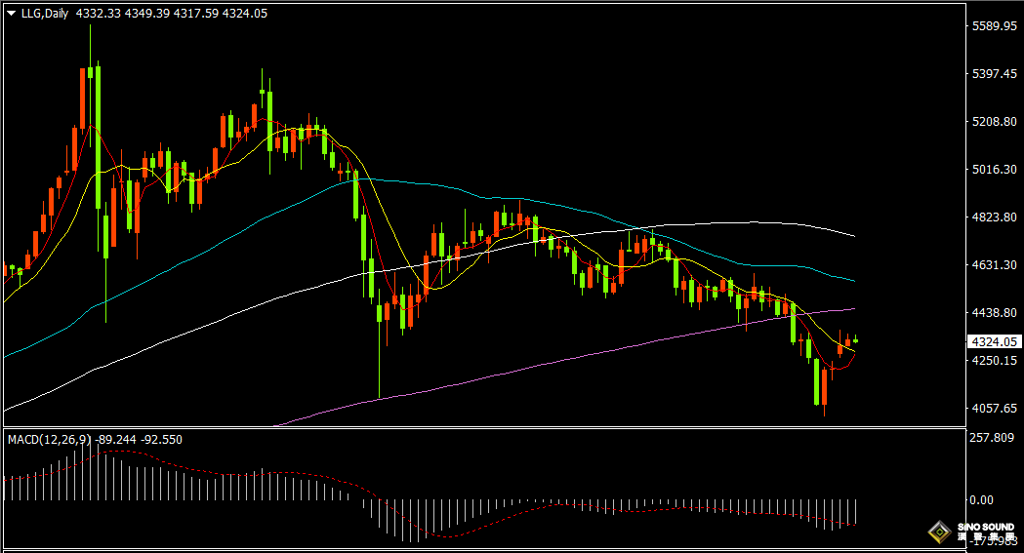This screenshot has height=553, width=1024.
Task: Click the current price tag on price axis
Action: pyautogui.click(x=994, y=341)
